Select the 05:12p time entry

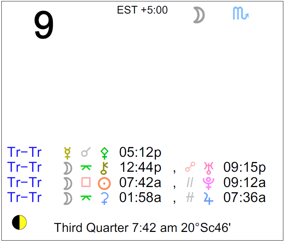(x=140, y=153)
